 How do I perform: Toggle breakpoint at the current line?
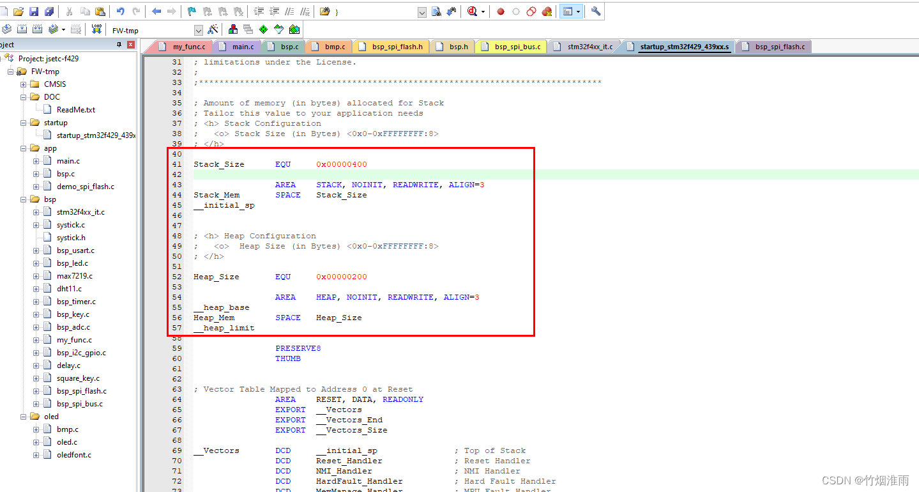tap(500, 11)
